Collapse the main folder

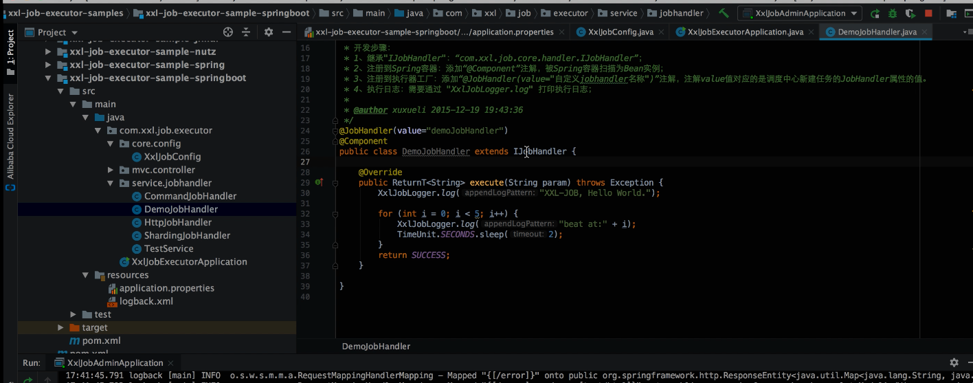click(73, 104)
